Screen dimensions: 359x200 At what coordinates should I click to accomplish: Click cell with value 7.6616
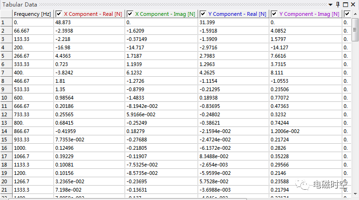[x=306, y=56]
